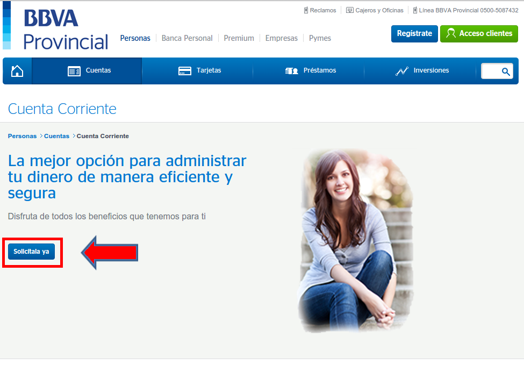Select the Premium segment tab

[239, 38]
